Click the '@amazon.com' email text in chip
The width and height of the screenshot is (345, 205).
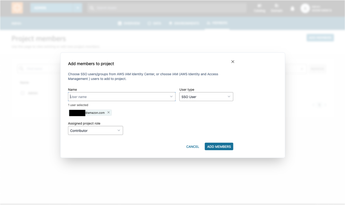pyautogui.click(x=95, y=113)
